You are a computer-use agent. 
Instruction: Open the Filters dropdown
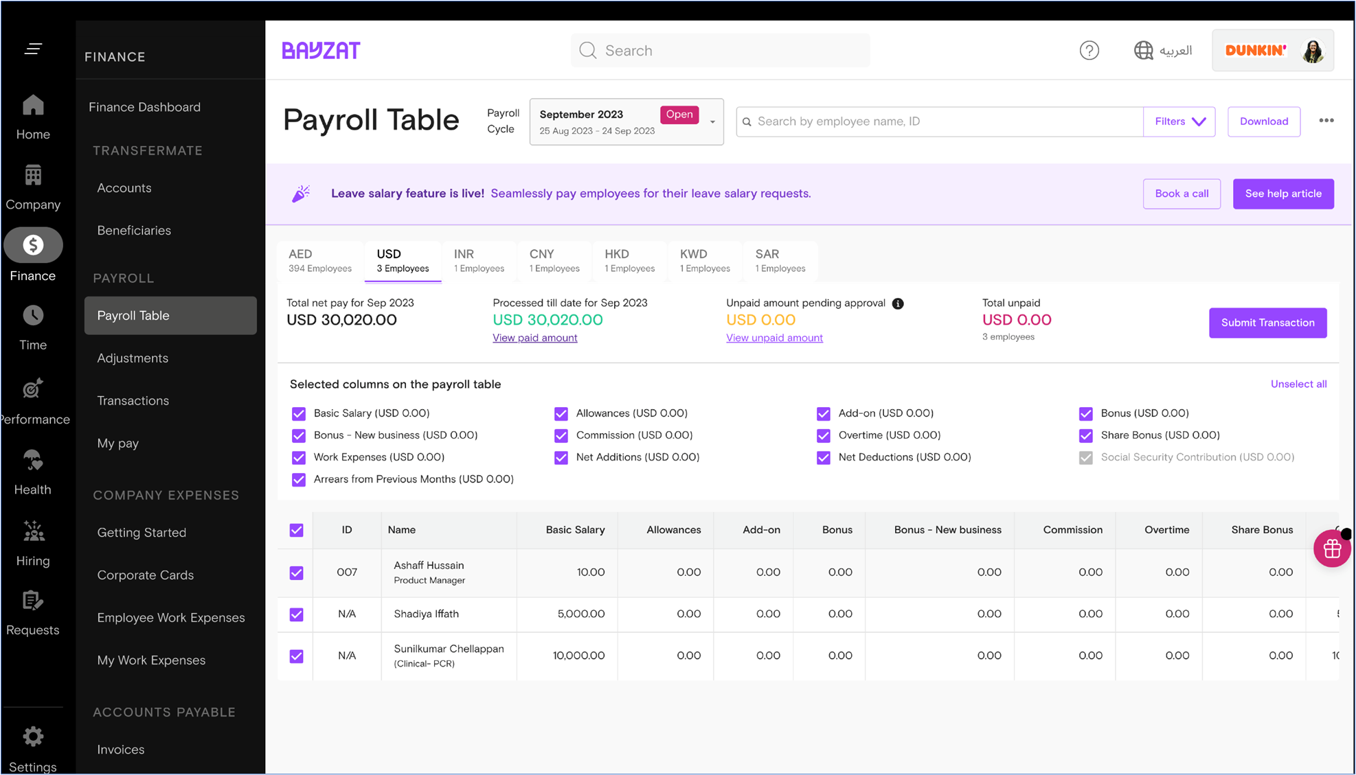click(1179, 122)
